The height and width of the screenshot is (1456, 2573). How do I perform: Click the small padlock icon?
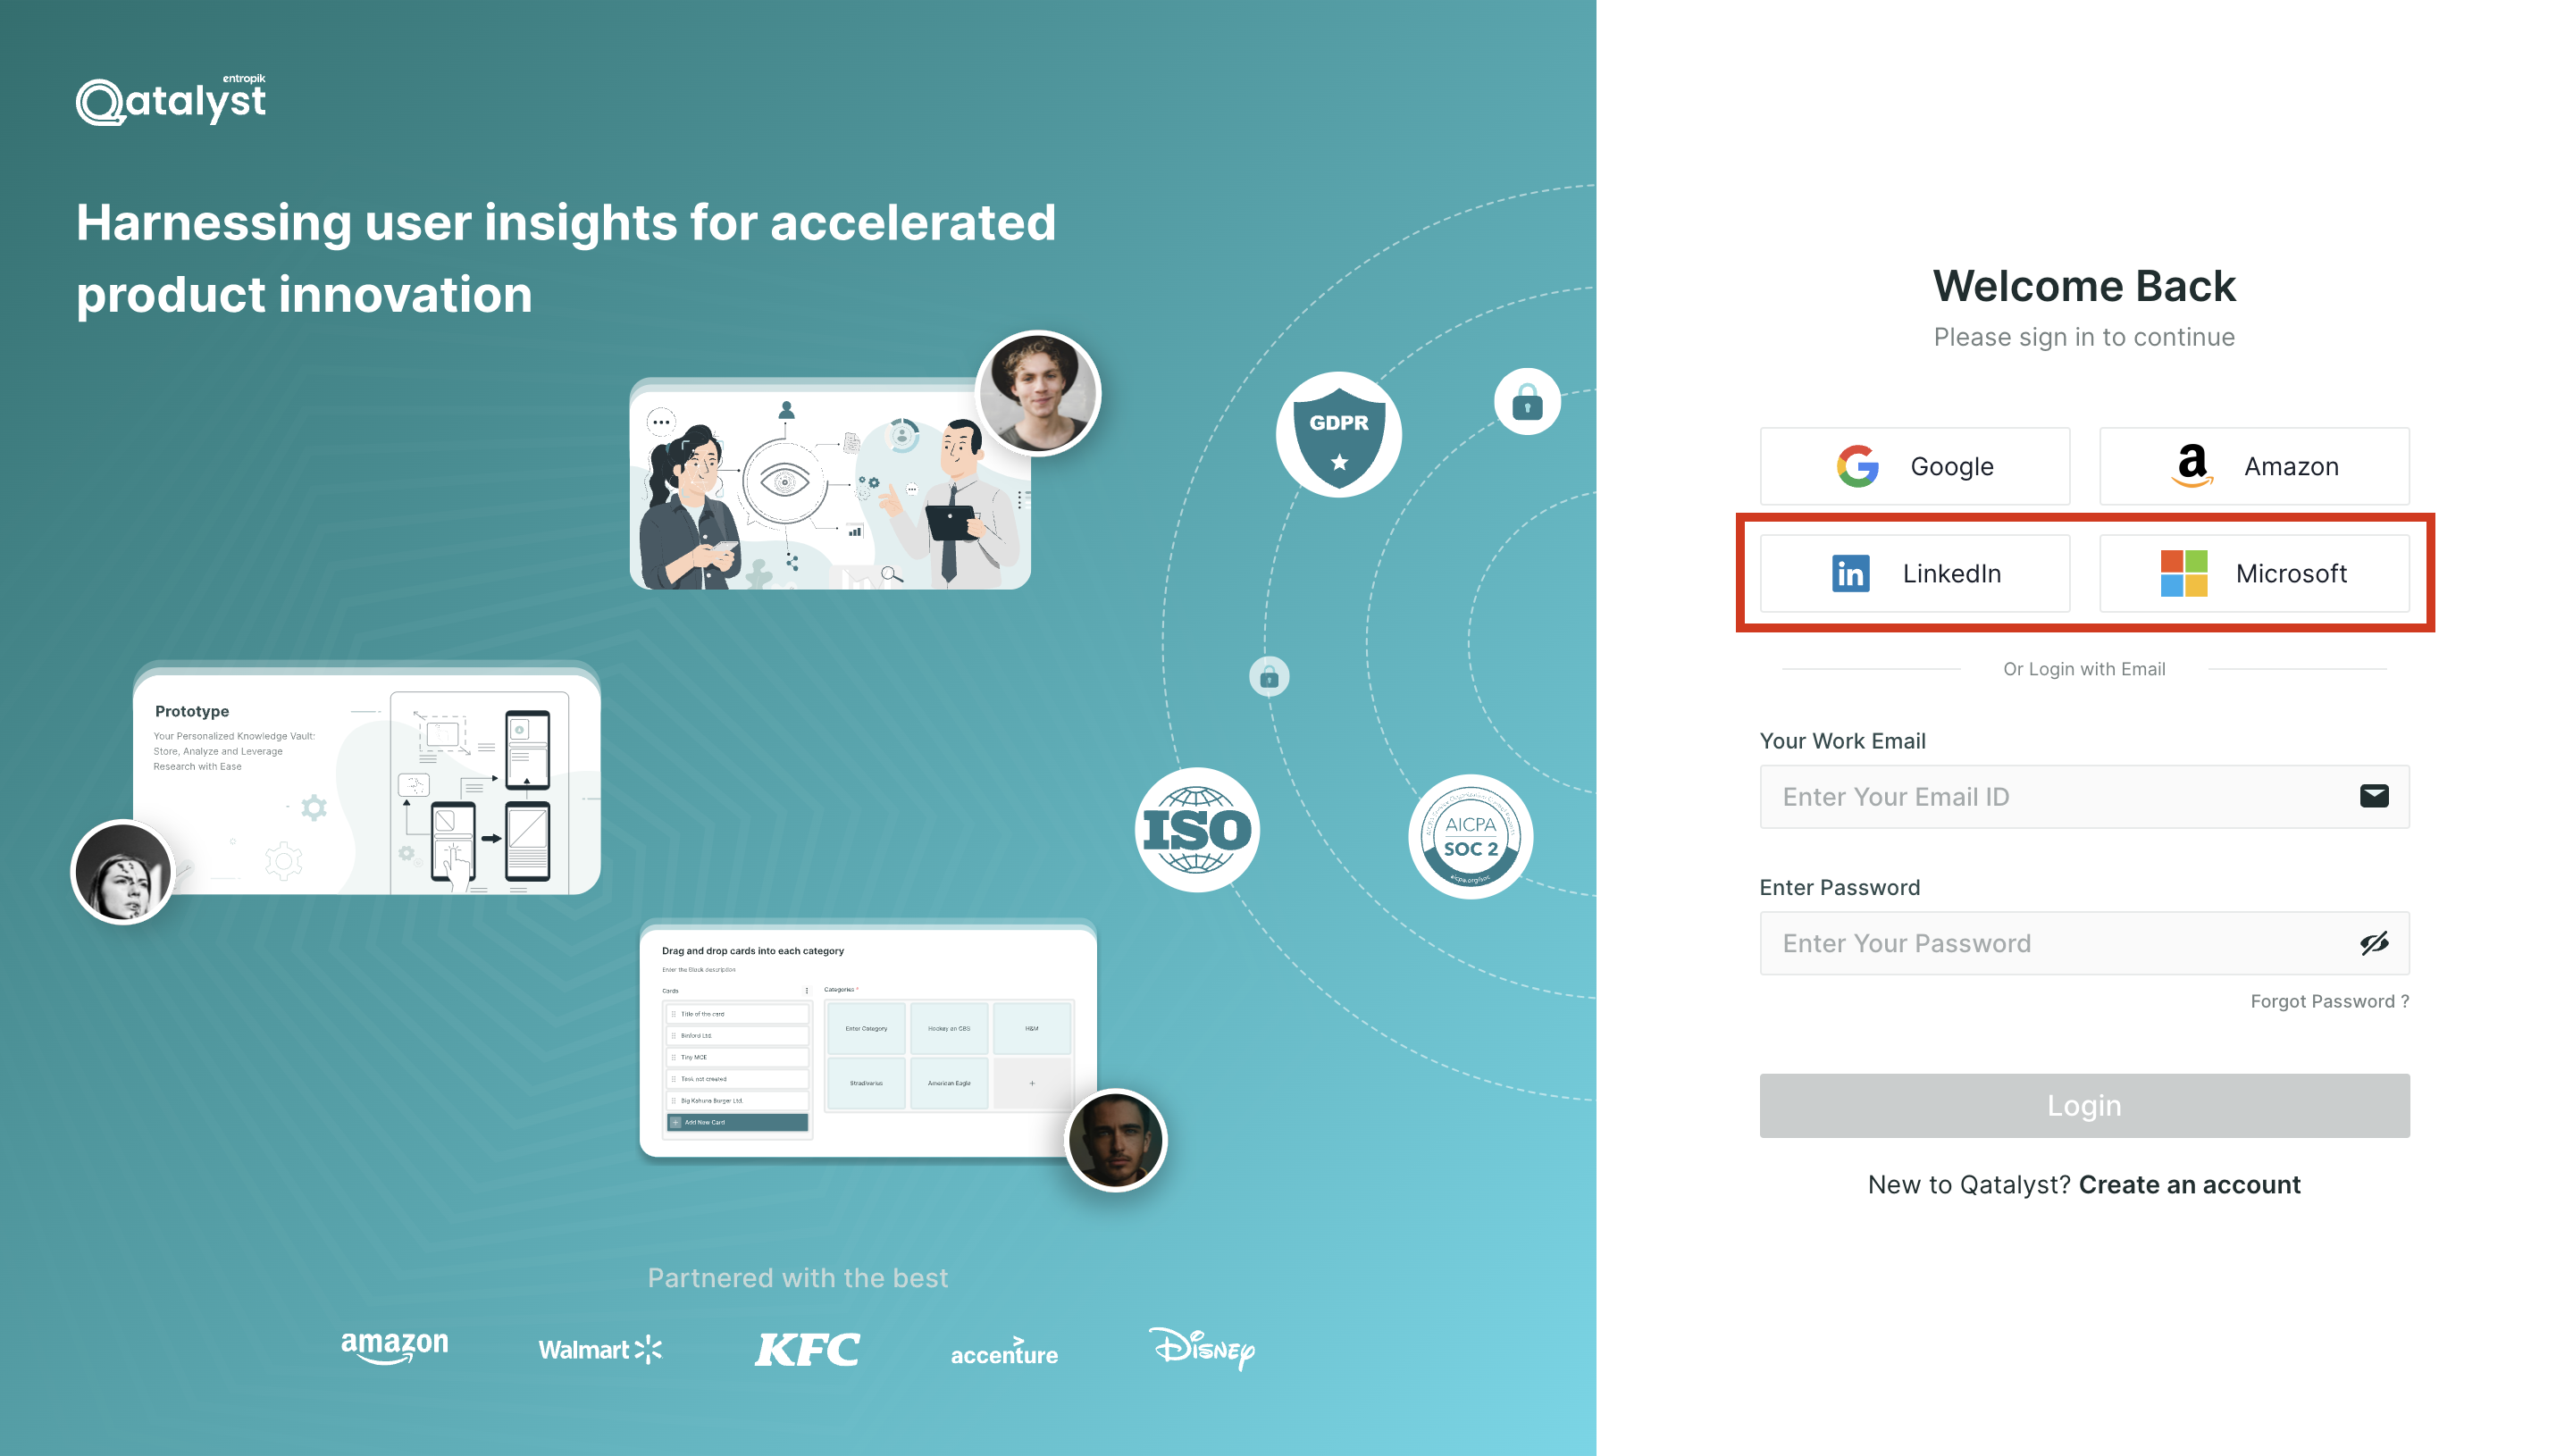click(1268, 677)
